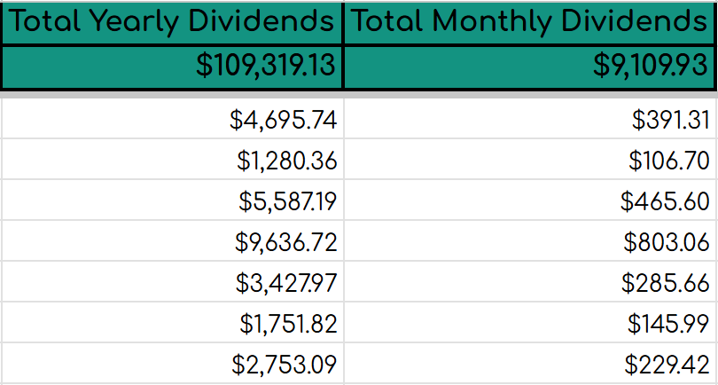Click the $9,109.93 monthly total cell
The height and width of the screenshot is (385, 718).
click(531, 66)
